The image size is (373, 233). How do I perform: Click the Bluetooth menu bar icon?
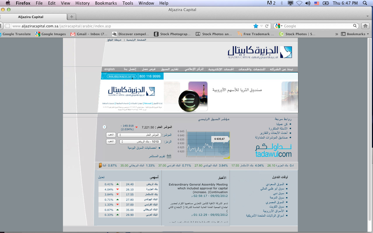coord(281,3)
